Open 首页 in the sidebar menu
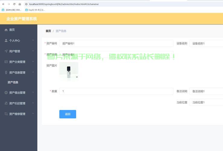The width and height of the screenshot is (223, 151). click(19, 30)
